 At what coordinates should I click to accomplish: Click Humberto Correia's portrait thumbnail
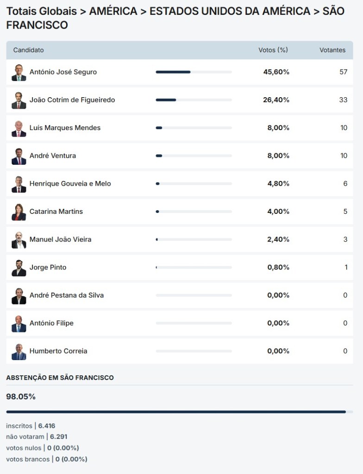19,351
